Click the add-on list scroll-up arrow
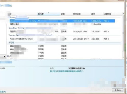This screenshot has height=94, width=127. (x=123, y=14)
